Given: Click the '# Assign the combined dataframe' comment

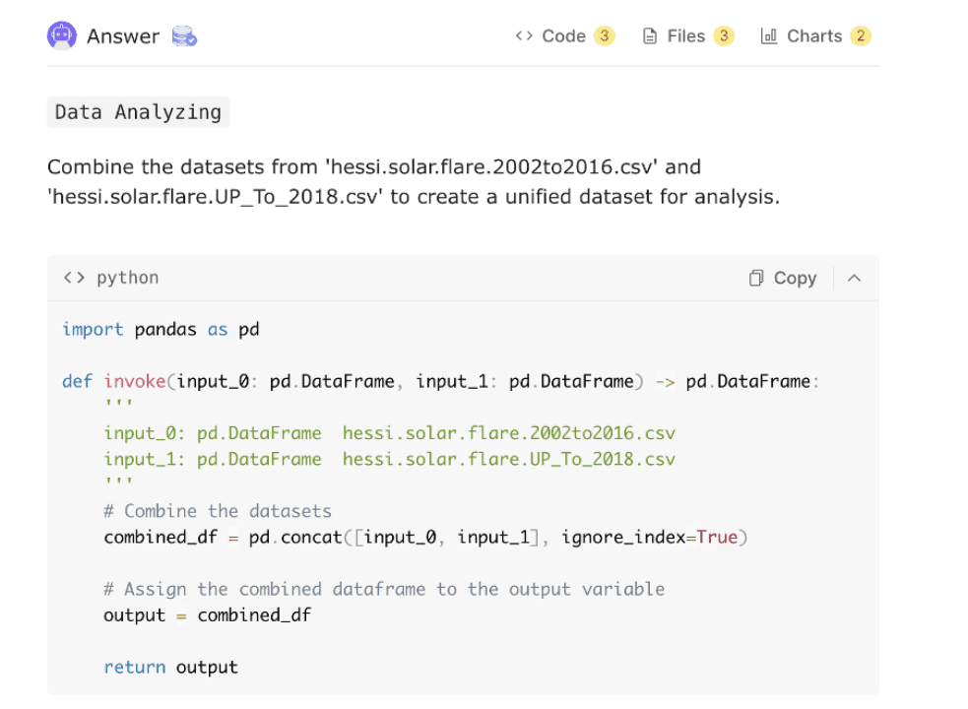Looking at the screenshot, I should coord(384,589).
